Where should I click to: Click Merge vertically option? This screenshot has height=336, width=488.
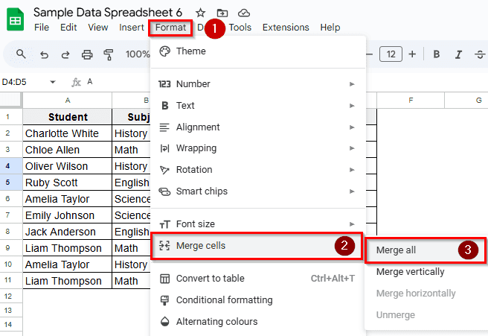point(410,272)
